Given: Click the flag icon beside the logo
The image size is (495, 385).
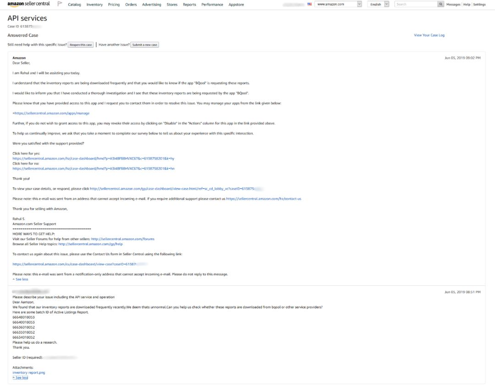Looking at the screenshot, I should tap(60, 4).
